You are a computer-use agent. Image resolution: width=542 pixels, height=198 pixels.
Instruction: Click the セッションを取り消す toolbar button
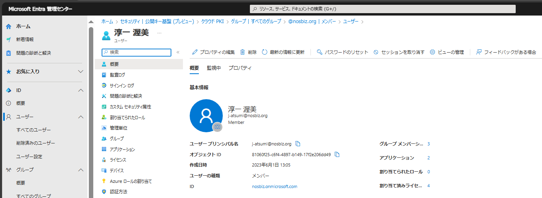coord(399,52)
